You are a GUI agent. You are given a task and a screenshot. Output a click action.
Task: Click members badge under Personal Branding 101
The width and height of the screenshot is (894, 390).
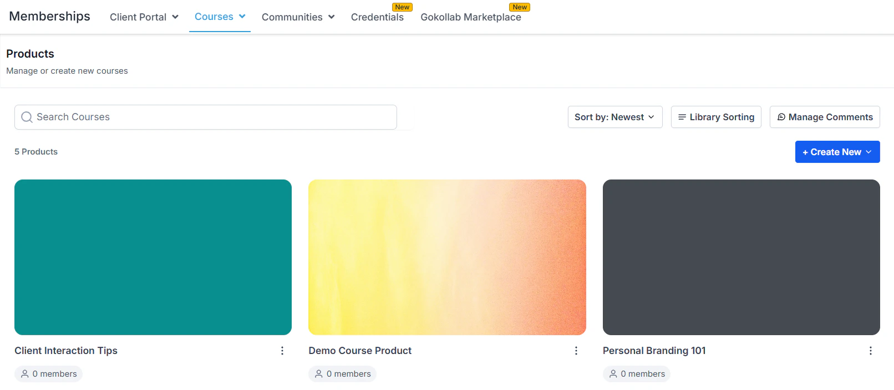pos(637,374)
